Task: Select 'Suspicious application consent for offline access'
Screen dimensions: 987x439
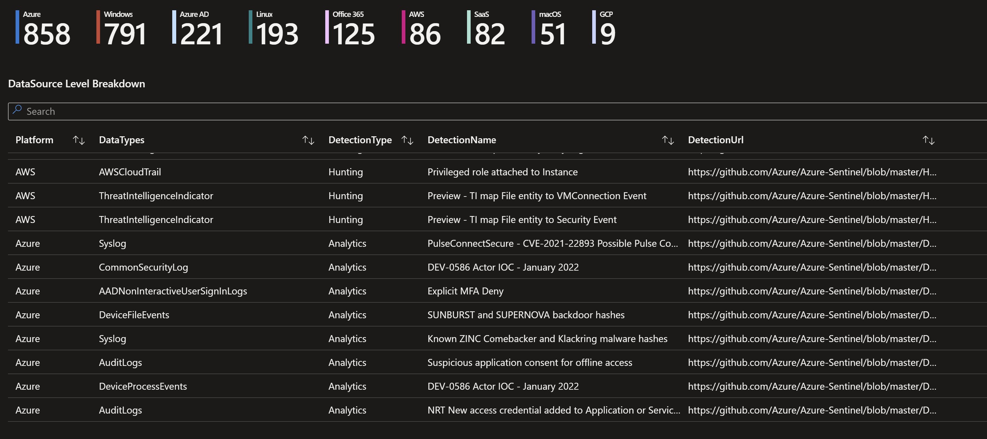Action: [x=530, y=363]
